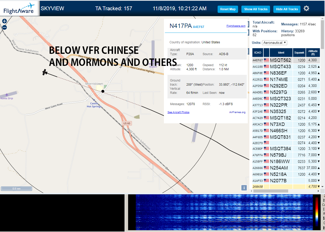325x232 pixels.
Task: Click the US flag in the MSQT323 row
Action: [266, 98]
